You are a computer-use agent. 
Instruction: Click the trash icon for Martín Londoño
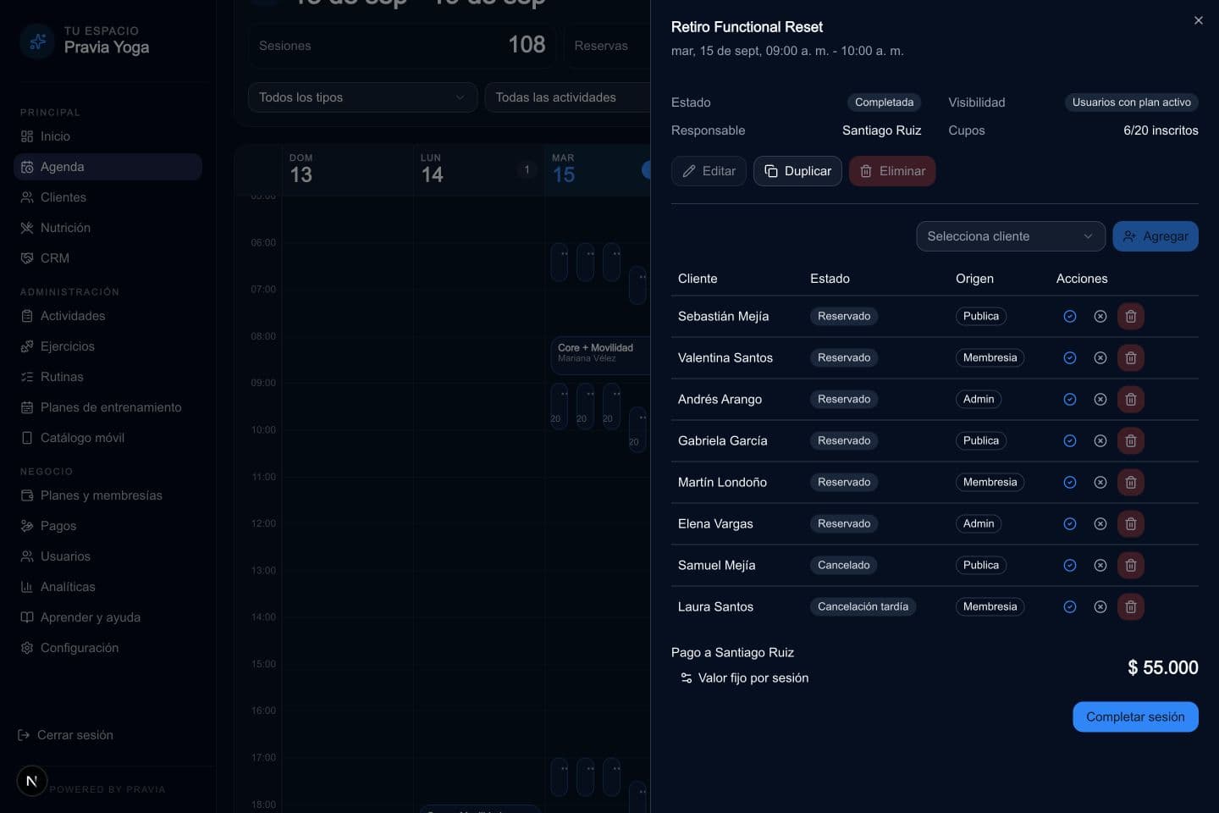coord(1130,482)
